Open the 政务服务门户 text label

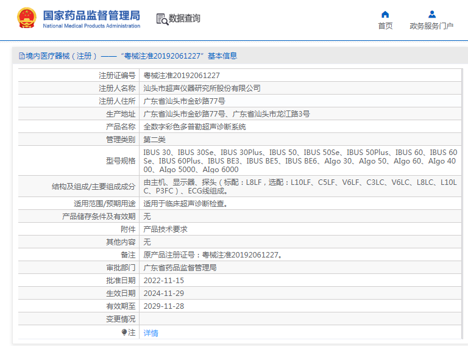click(431, 26)
